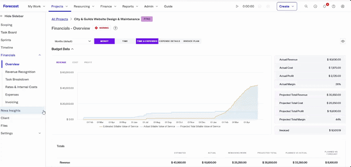Click the All Projects breadcrumb link
The width and height of the screenshot is (351, 167).
(60, 19)
